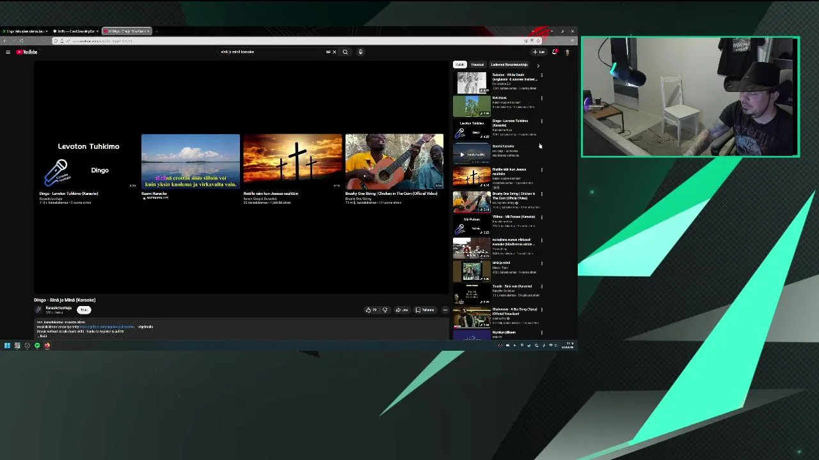This screenshot has width=819, height=460.
Task: Go back in browser history
Action: point(5,41)
